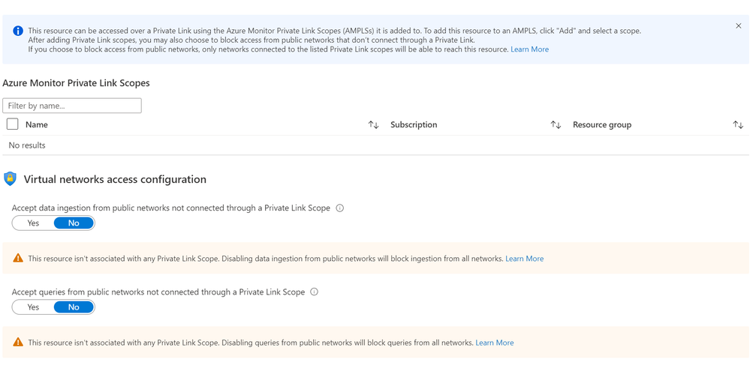Show info tooltip for data ingestion setting
The height and width of the screenshot is (371, 750).
(339, 208)
